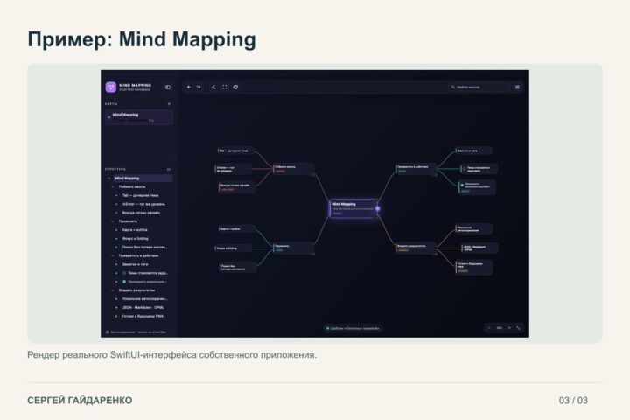Toggle the sidebar panel icon

168,87
